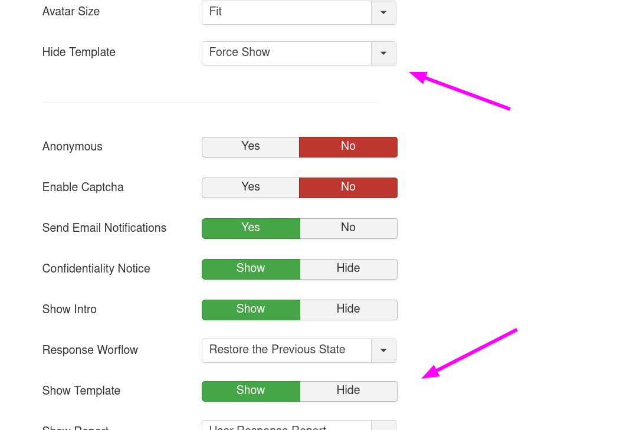Open the Show Report dropdown
617x430 pixels.
[x=383, y=426]
